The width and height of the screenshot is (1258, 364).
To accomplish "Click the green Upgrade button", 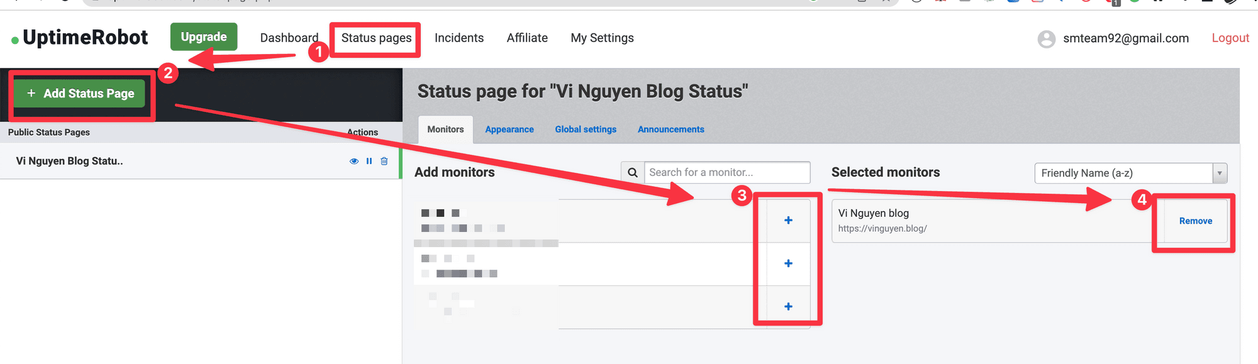I will (x=204, y=37).
